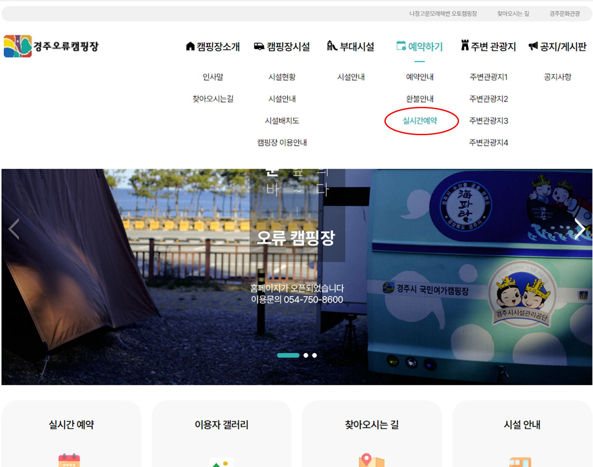Open 시설배치도 in the facilities menu

[x=282, y=121]
